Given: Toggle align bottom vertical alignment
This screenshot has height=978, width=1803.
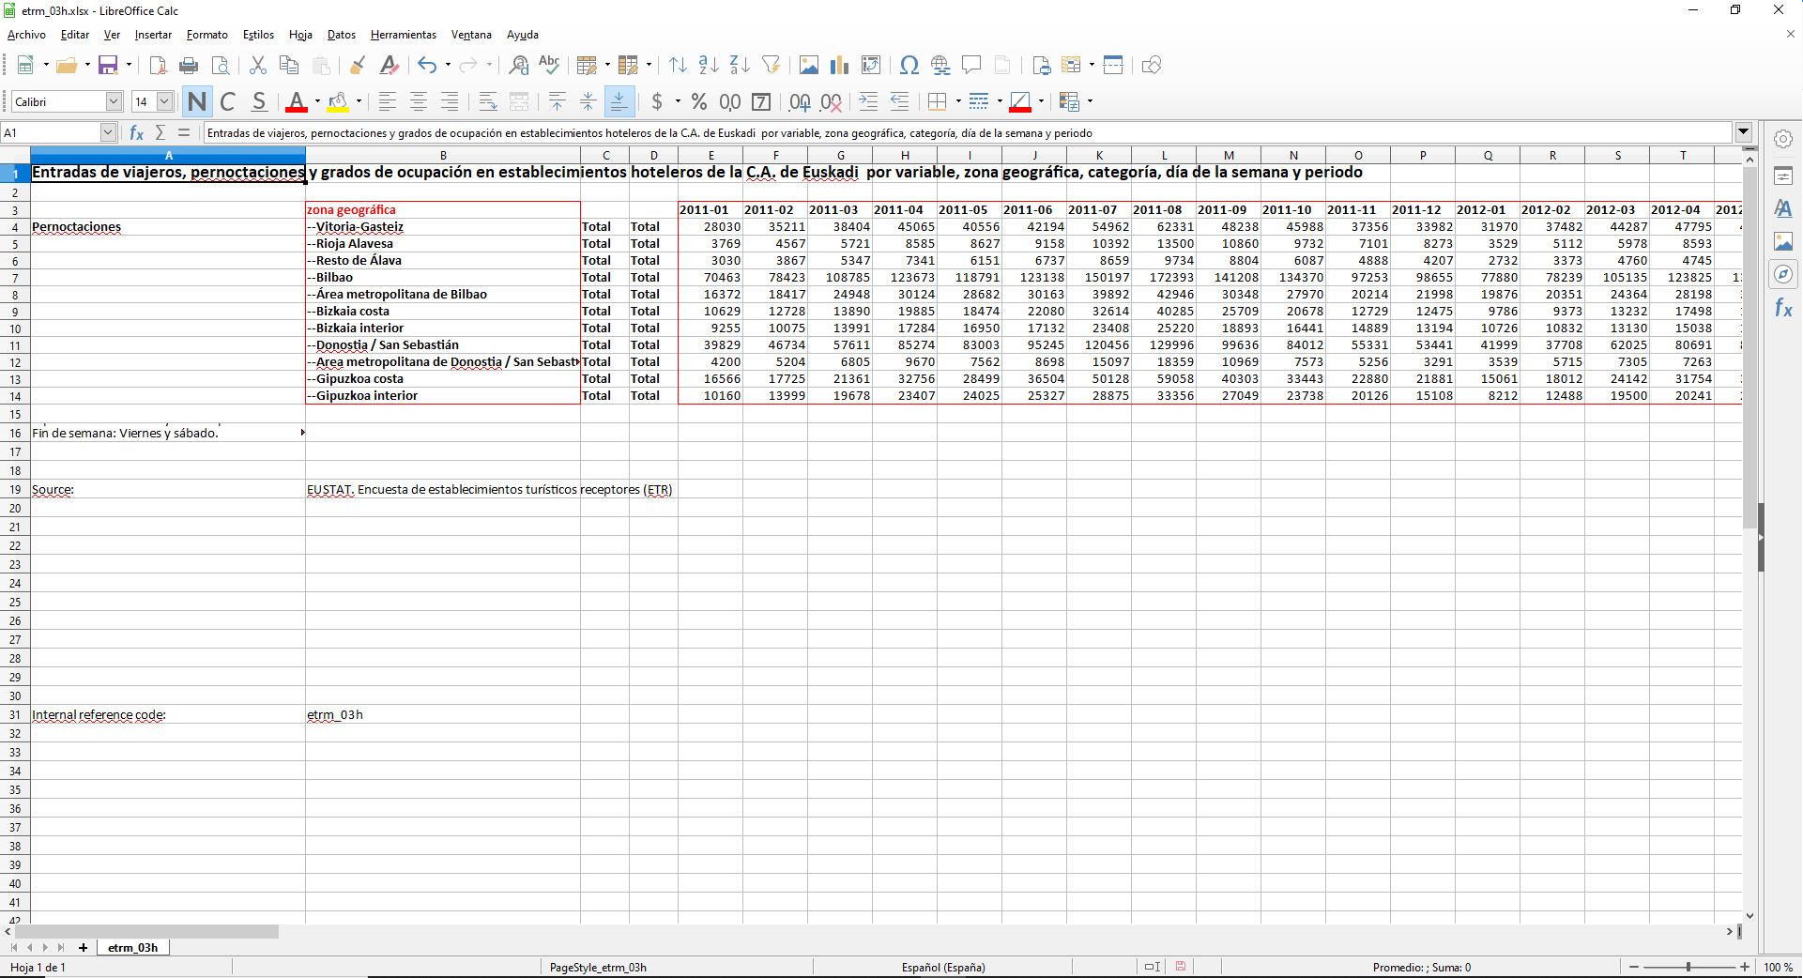Looking at the screenshot, I should click(619, 101).
